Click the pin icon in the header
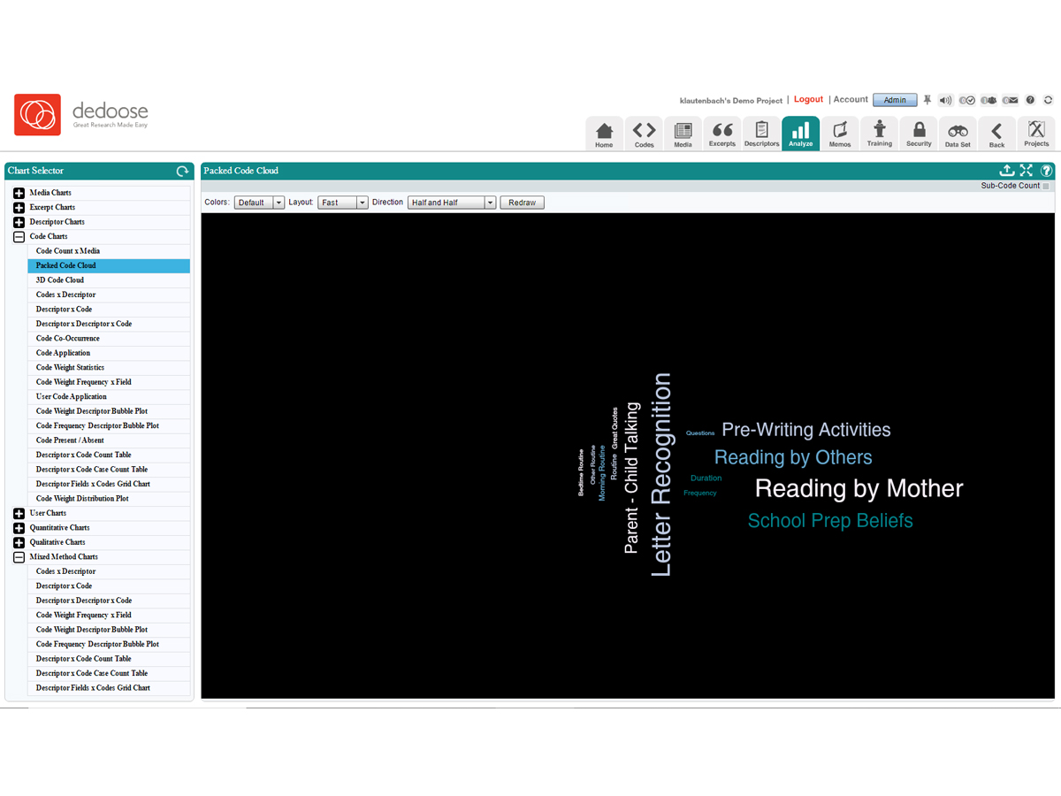This screenshot has height=796, width=1061. click(927, 100)
